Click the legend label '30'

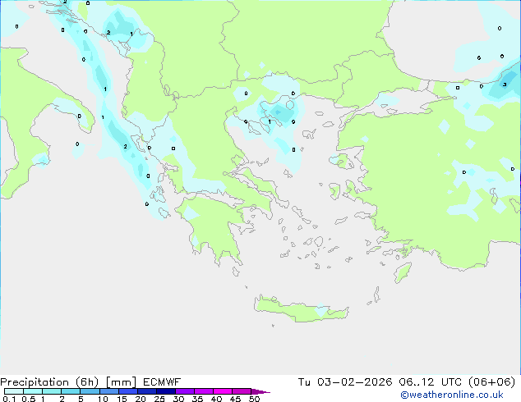coord(178,399)
